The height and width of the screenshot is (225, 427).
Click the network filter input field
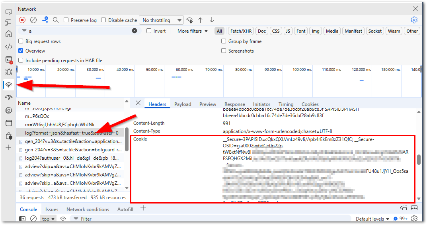click(x=79, y=31)
